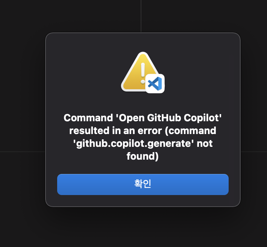The width and height of the screenshot is (267, 247).
Task: Click the word 'not' after the command name
Action: pos(205,143)
